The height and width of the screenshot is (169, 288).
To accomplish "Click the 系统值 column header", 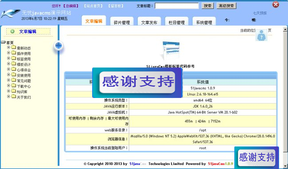I will click(203, 82).
